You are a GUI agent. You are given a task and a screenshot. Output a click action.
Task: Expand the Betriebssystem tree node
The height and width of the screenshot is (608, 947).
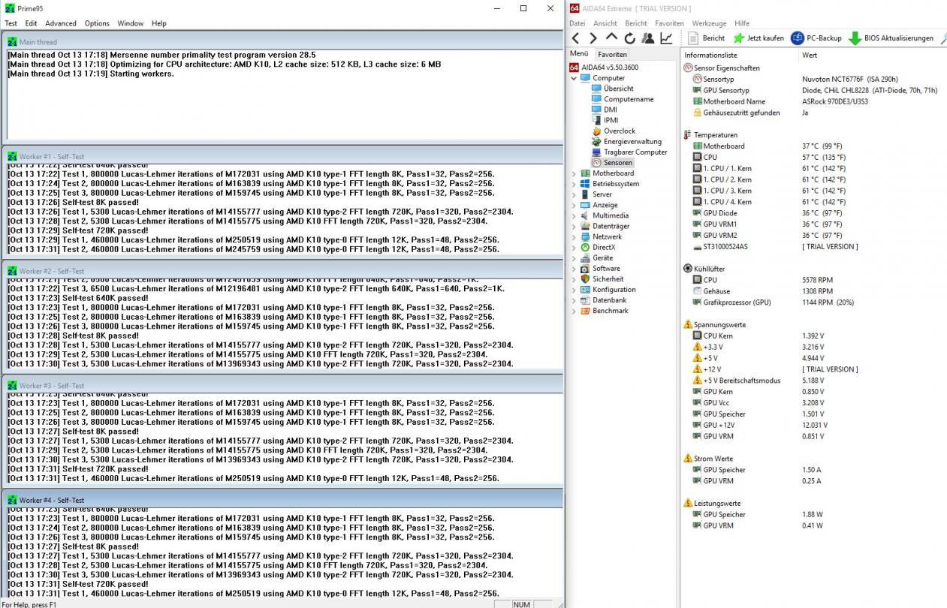tap(574, 184)
